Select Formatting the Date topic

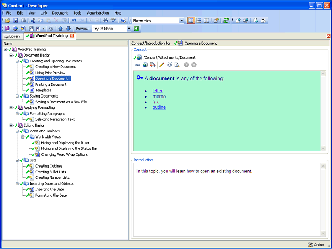pyautogui.click(x=51, y=195)
